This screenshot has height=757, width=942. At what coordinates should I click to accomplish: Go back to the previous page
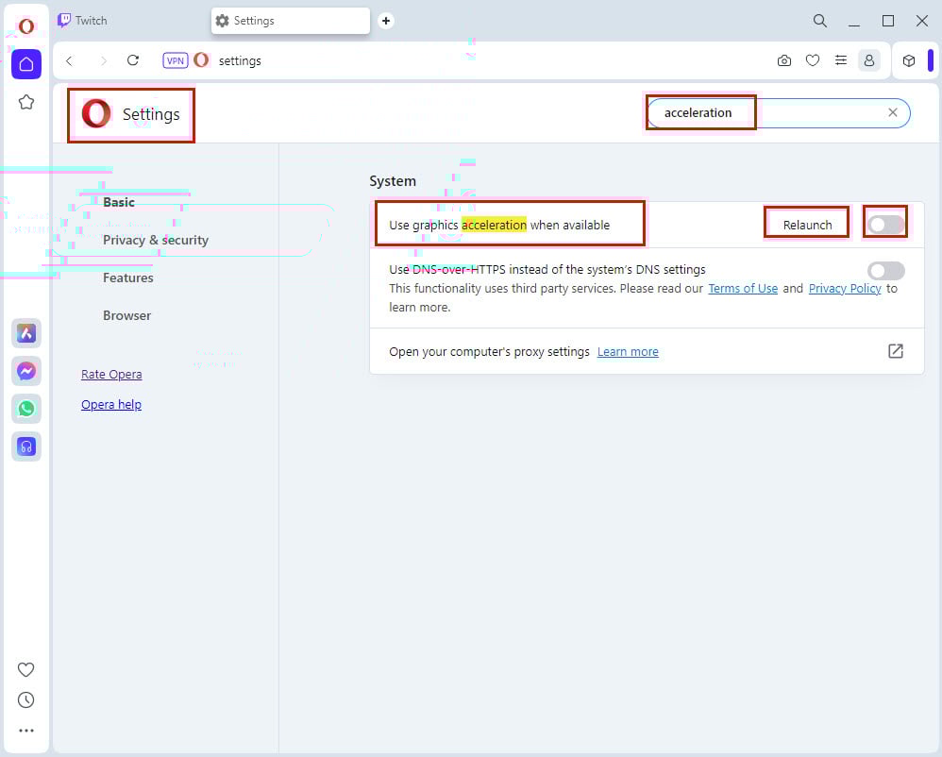point(70,60)
